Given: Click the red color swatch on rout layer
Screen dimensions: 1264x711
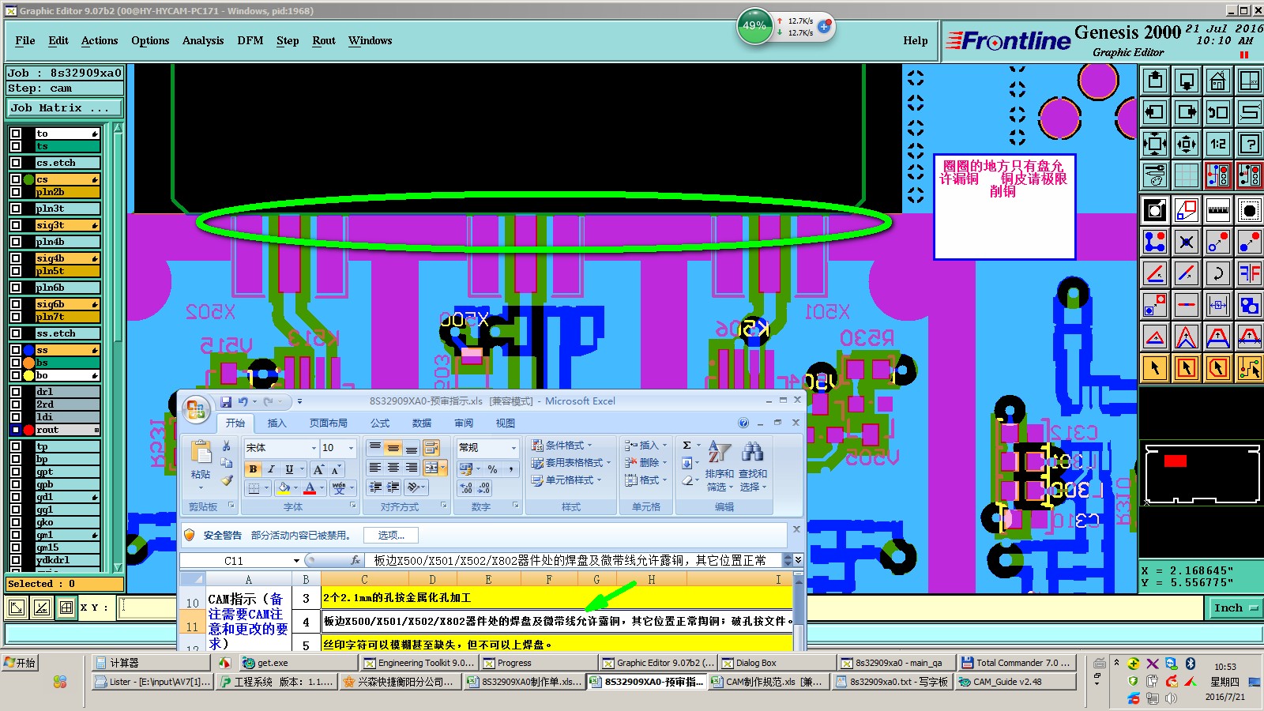Looking at the screenshot, I should point(29,430).
